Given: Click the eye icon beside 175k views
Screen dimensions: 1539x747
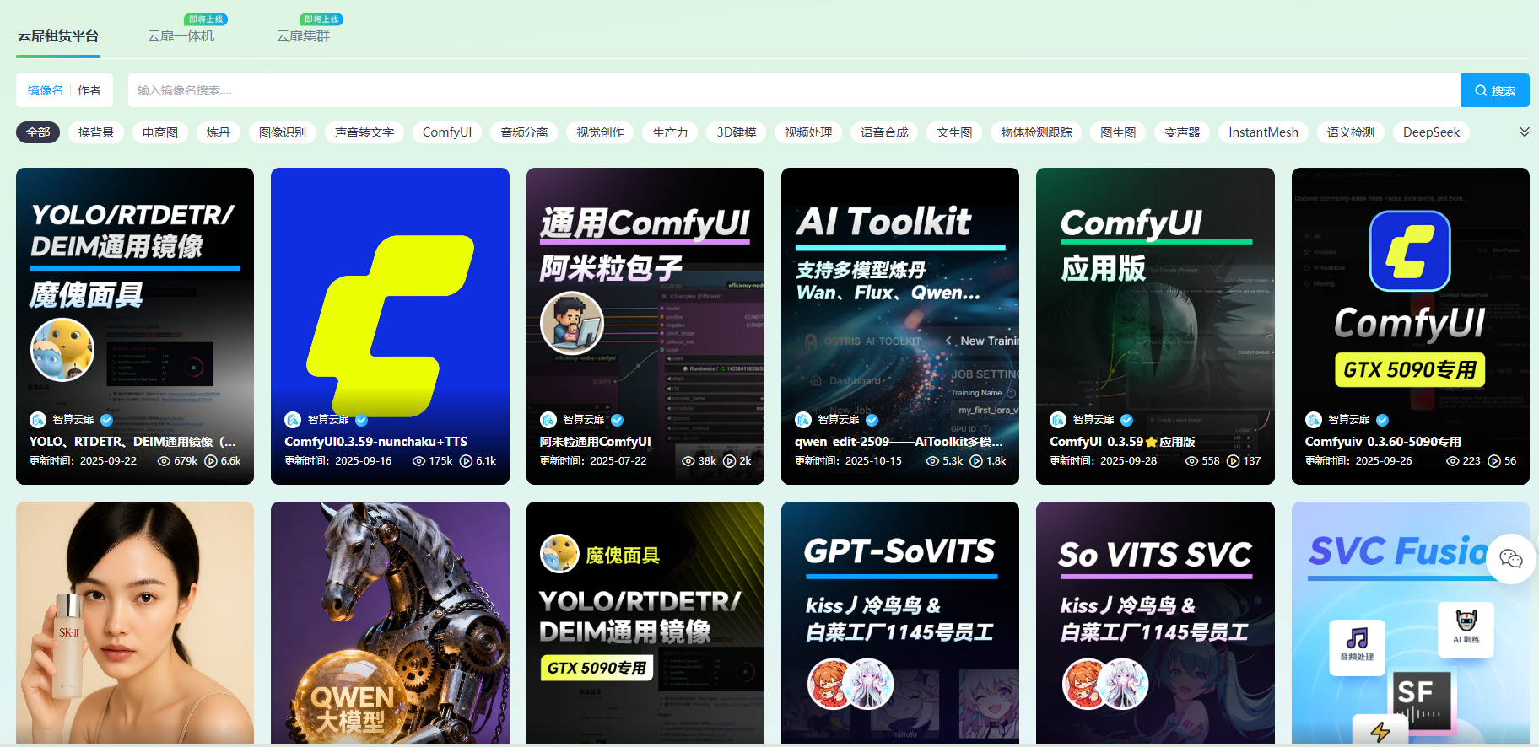Looking at the screenshot, I should [418, 461].
